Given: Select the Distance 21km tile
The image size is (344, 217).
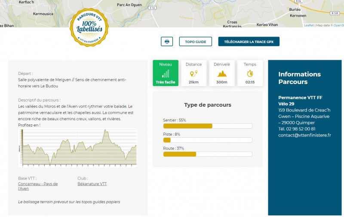Looking at the screenshot, I should [193, 73].
